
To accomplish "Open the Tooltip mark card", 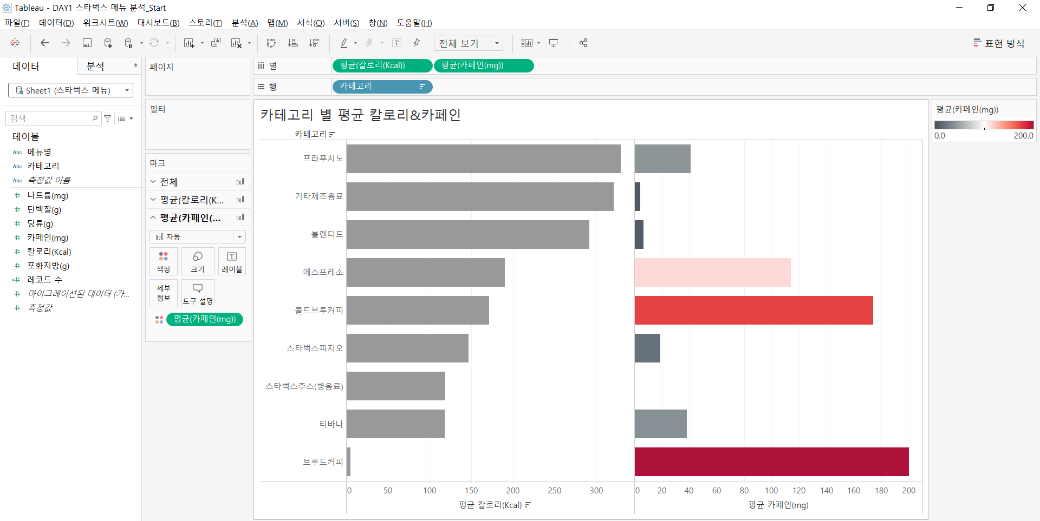I will tap(198, 293).
